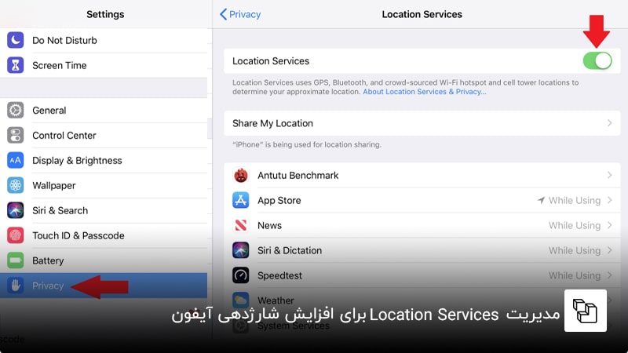Open About Location Services & Privacy link

click(425, 92)
